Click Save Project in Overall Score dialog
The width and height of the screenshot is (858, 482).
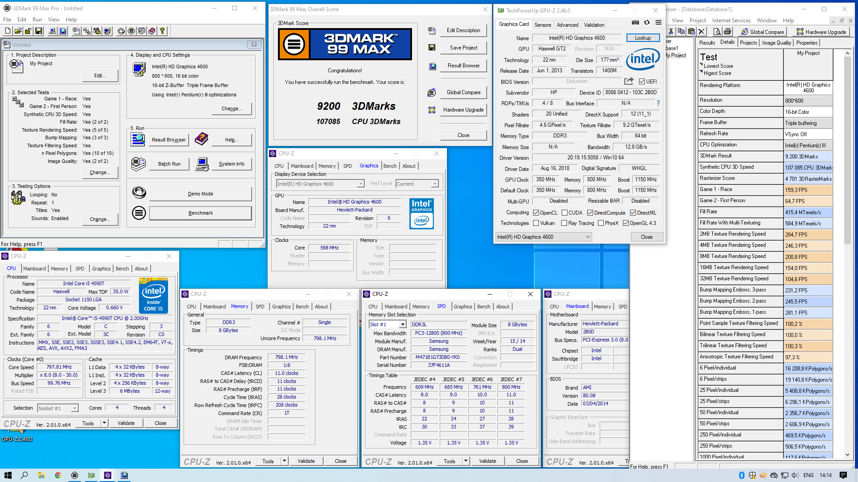463,48
